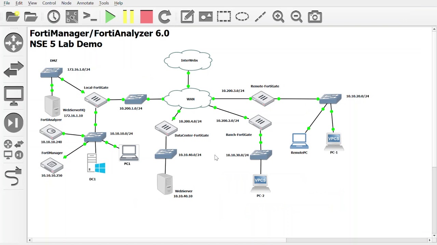Suspend all nodes with yellow pause
437x245 pixels.
coord(128,17)
